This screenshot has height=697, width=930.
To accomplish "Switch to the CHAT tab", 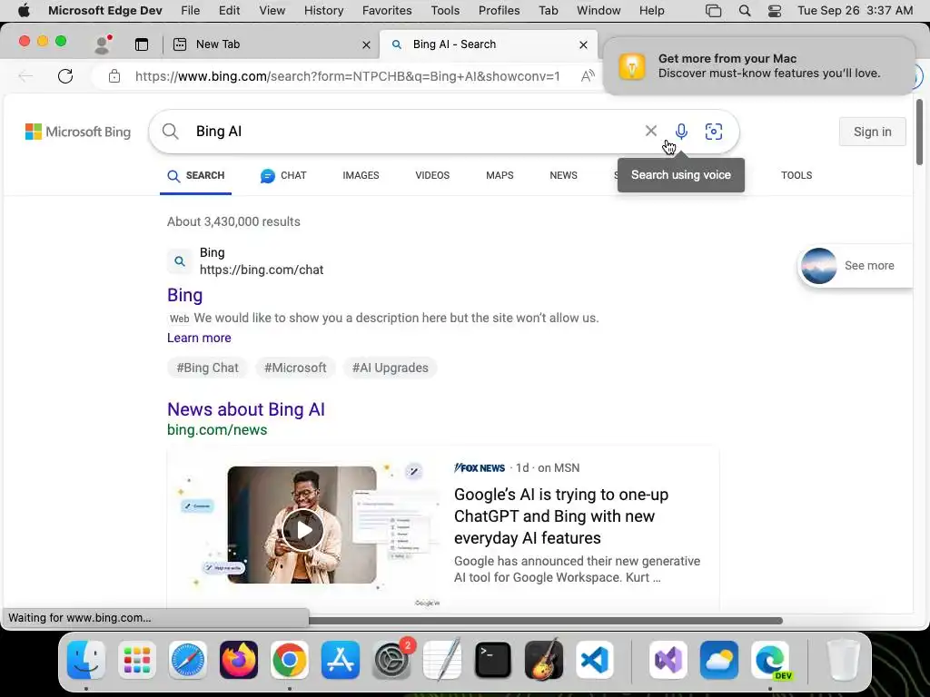I will click(x=283, y=175).
